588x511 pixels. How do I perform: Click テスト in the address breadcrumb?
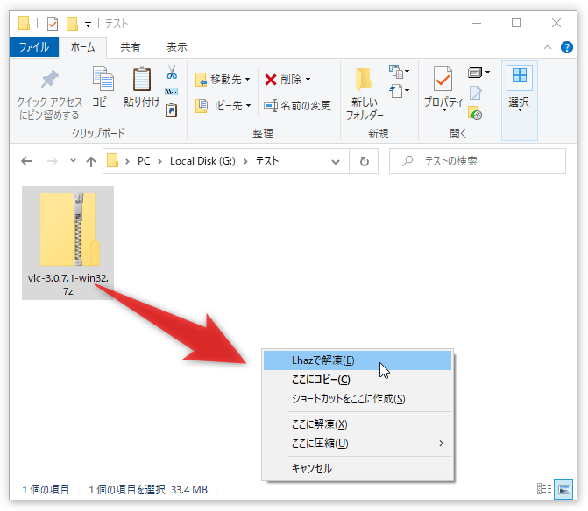pyautogui.click(x=267, y=161)
